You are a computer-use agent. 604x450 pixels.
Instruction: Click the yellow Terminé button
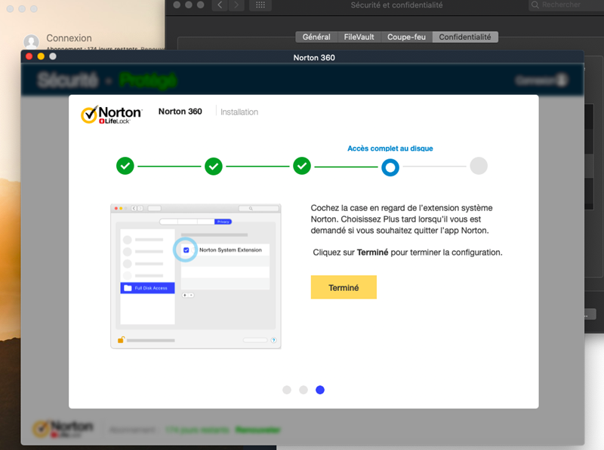pyautogui.click(x=344, y=287)
